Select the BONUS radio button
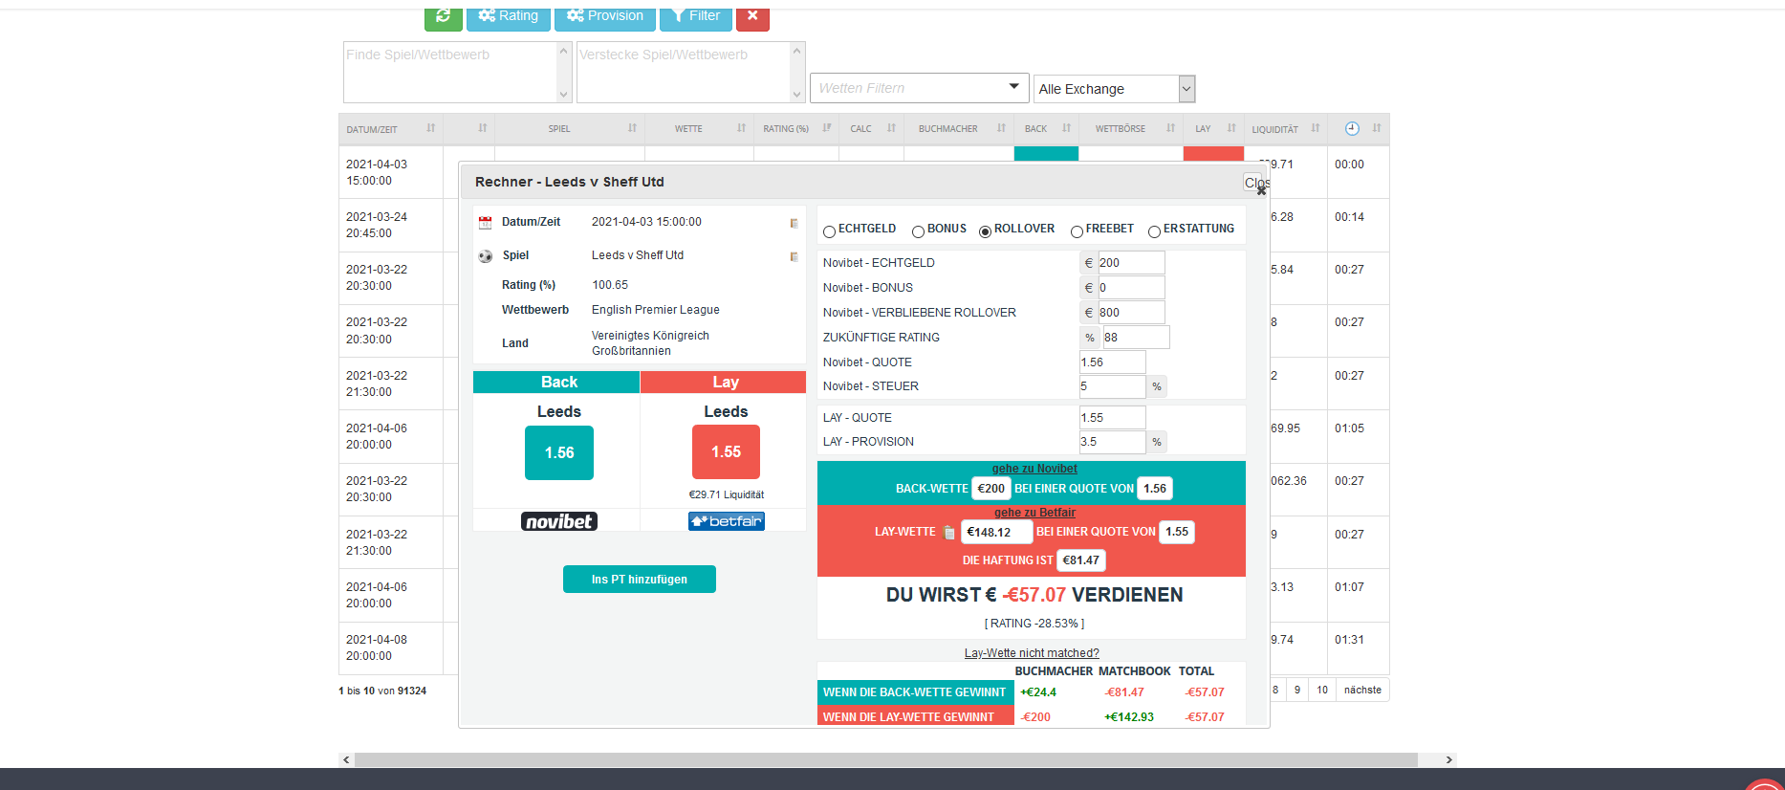Screen dimensions: 1785x790 [x=918, y=231]
